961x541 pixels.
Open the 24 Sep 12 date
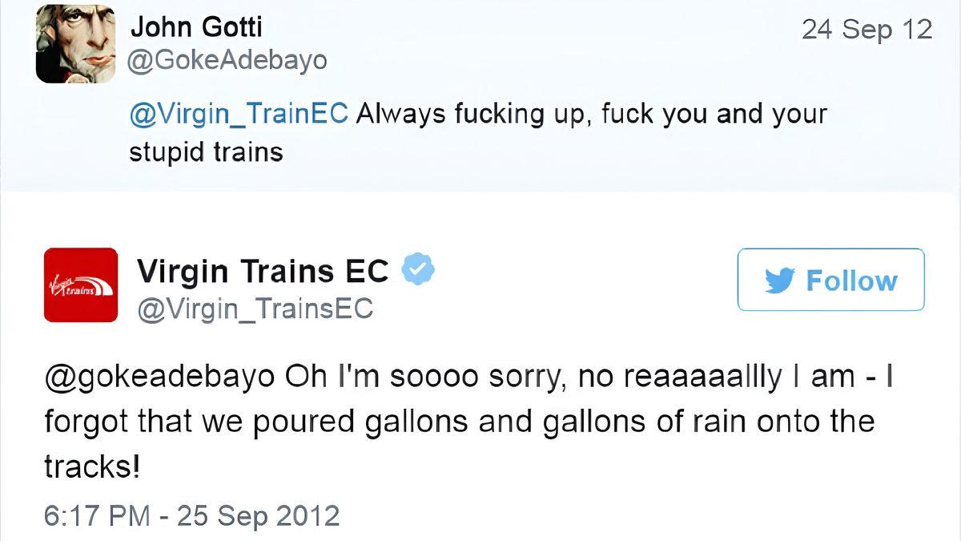[x=867, y=30]
